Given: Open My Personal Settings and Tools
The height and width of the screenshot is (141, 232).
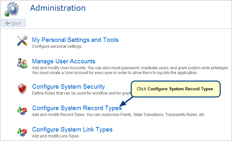Looking at the screenshot, I should click(x=75, y=40).
